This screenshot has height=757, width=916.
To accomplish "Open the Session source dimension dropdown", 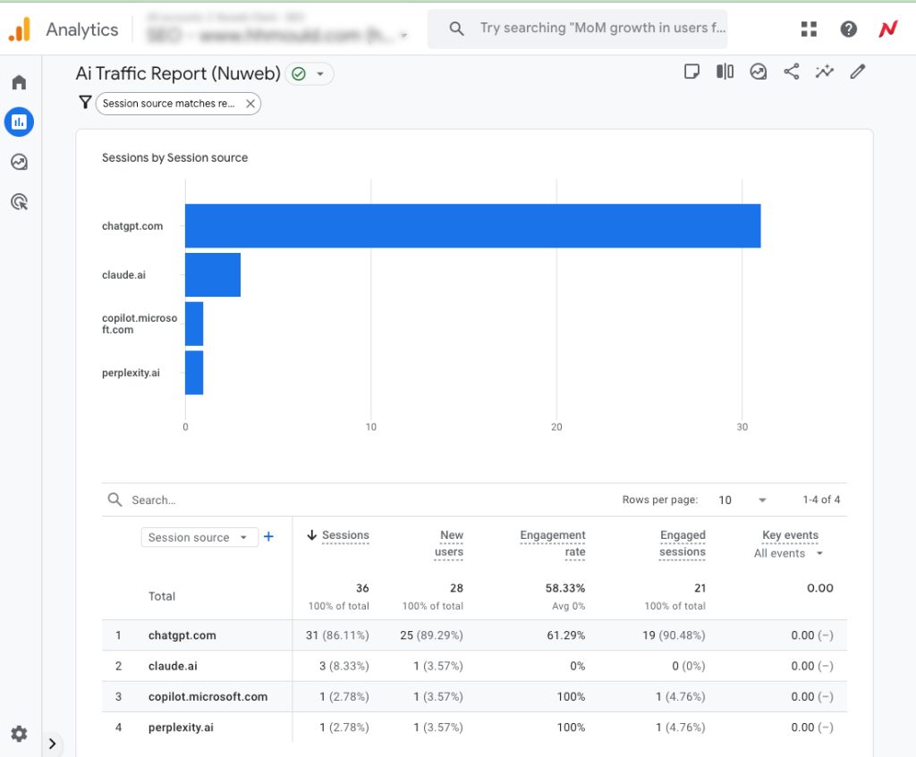I will point(199,537).
